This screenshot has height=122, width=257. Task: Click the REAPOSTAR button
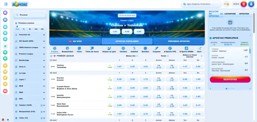pyautogui.click(x=230, y=79)
